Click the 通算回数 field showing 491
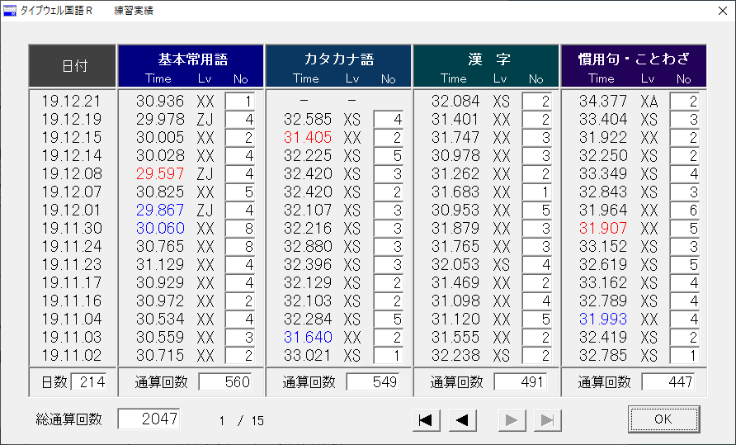 coord(520,381)
